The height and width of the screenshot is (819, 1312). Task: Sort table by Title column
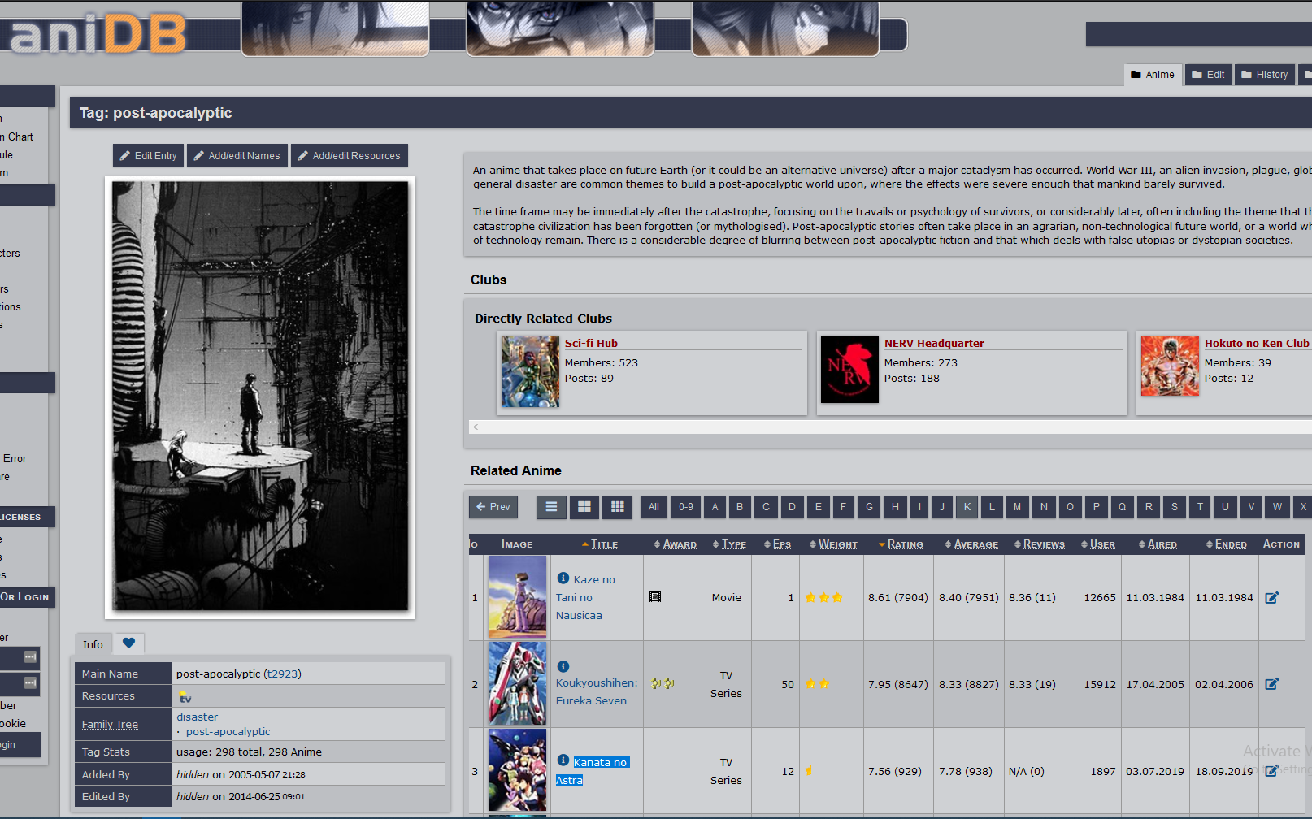604,544
